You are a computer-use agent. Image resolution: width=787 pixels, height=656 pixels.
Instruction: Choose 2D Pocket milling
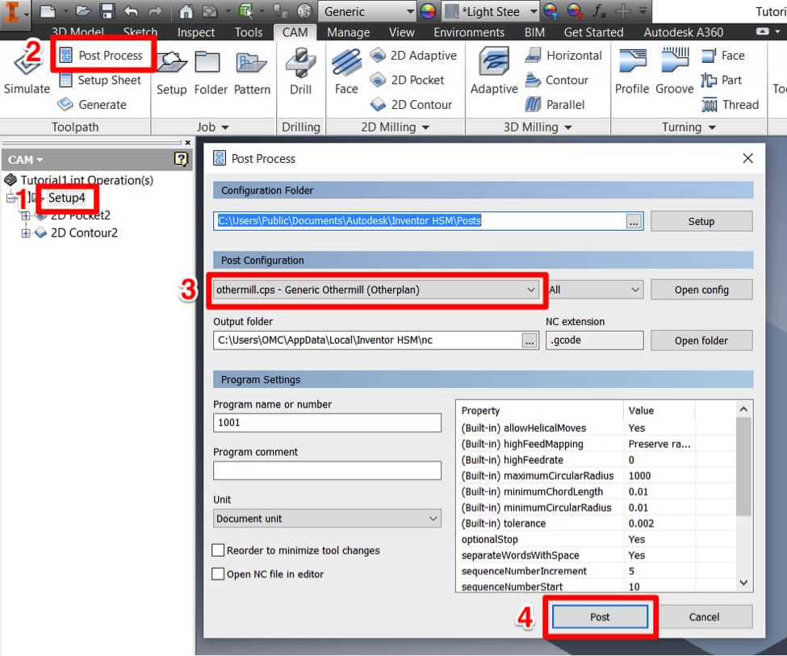pos(407,80)
